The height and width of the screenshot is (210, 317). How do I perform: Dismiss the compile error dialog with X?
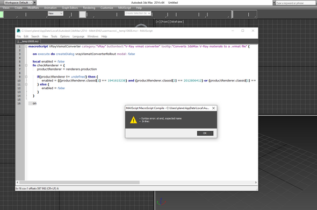(x=213, y=108)
